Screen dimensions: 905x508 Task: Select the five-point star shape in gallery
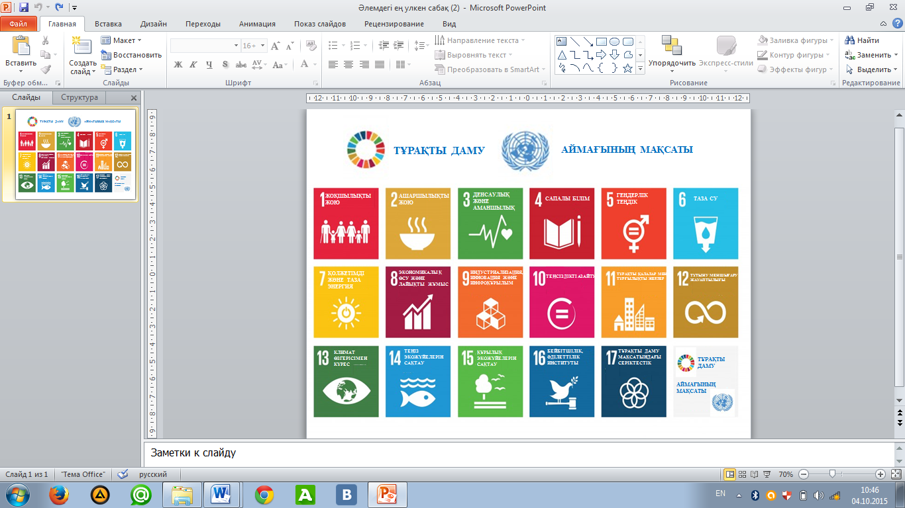[628, 68]
